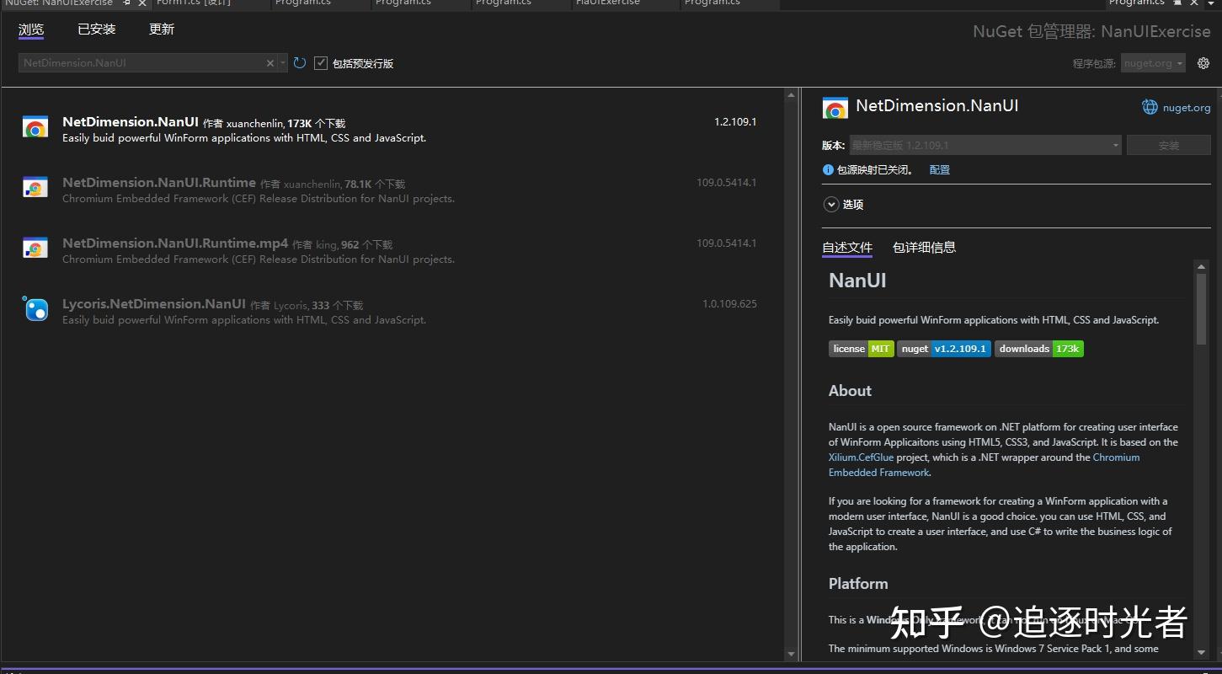This screenshot has height=674, width=1222.
Task: Click the Lycoris.NetDimension.NanUI package icon
Action: point(35,309)
